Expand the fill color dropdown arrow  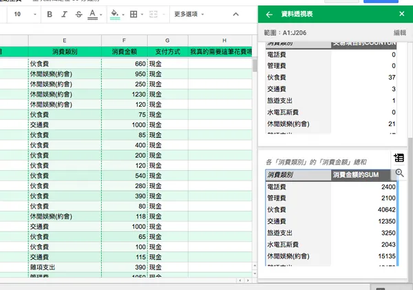click(123, 14)
